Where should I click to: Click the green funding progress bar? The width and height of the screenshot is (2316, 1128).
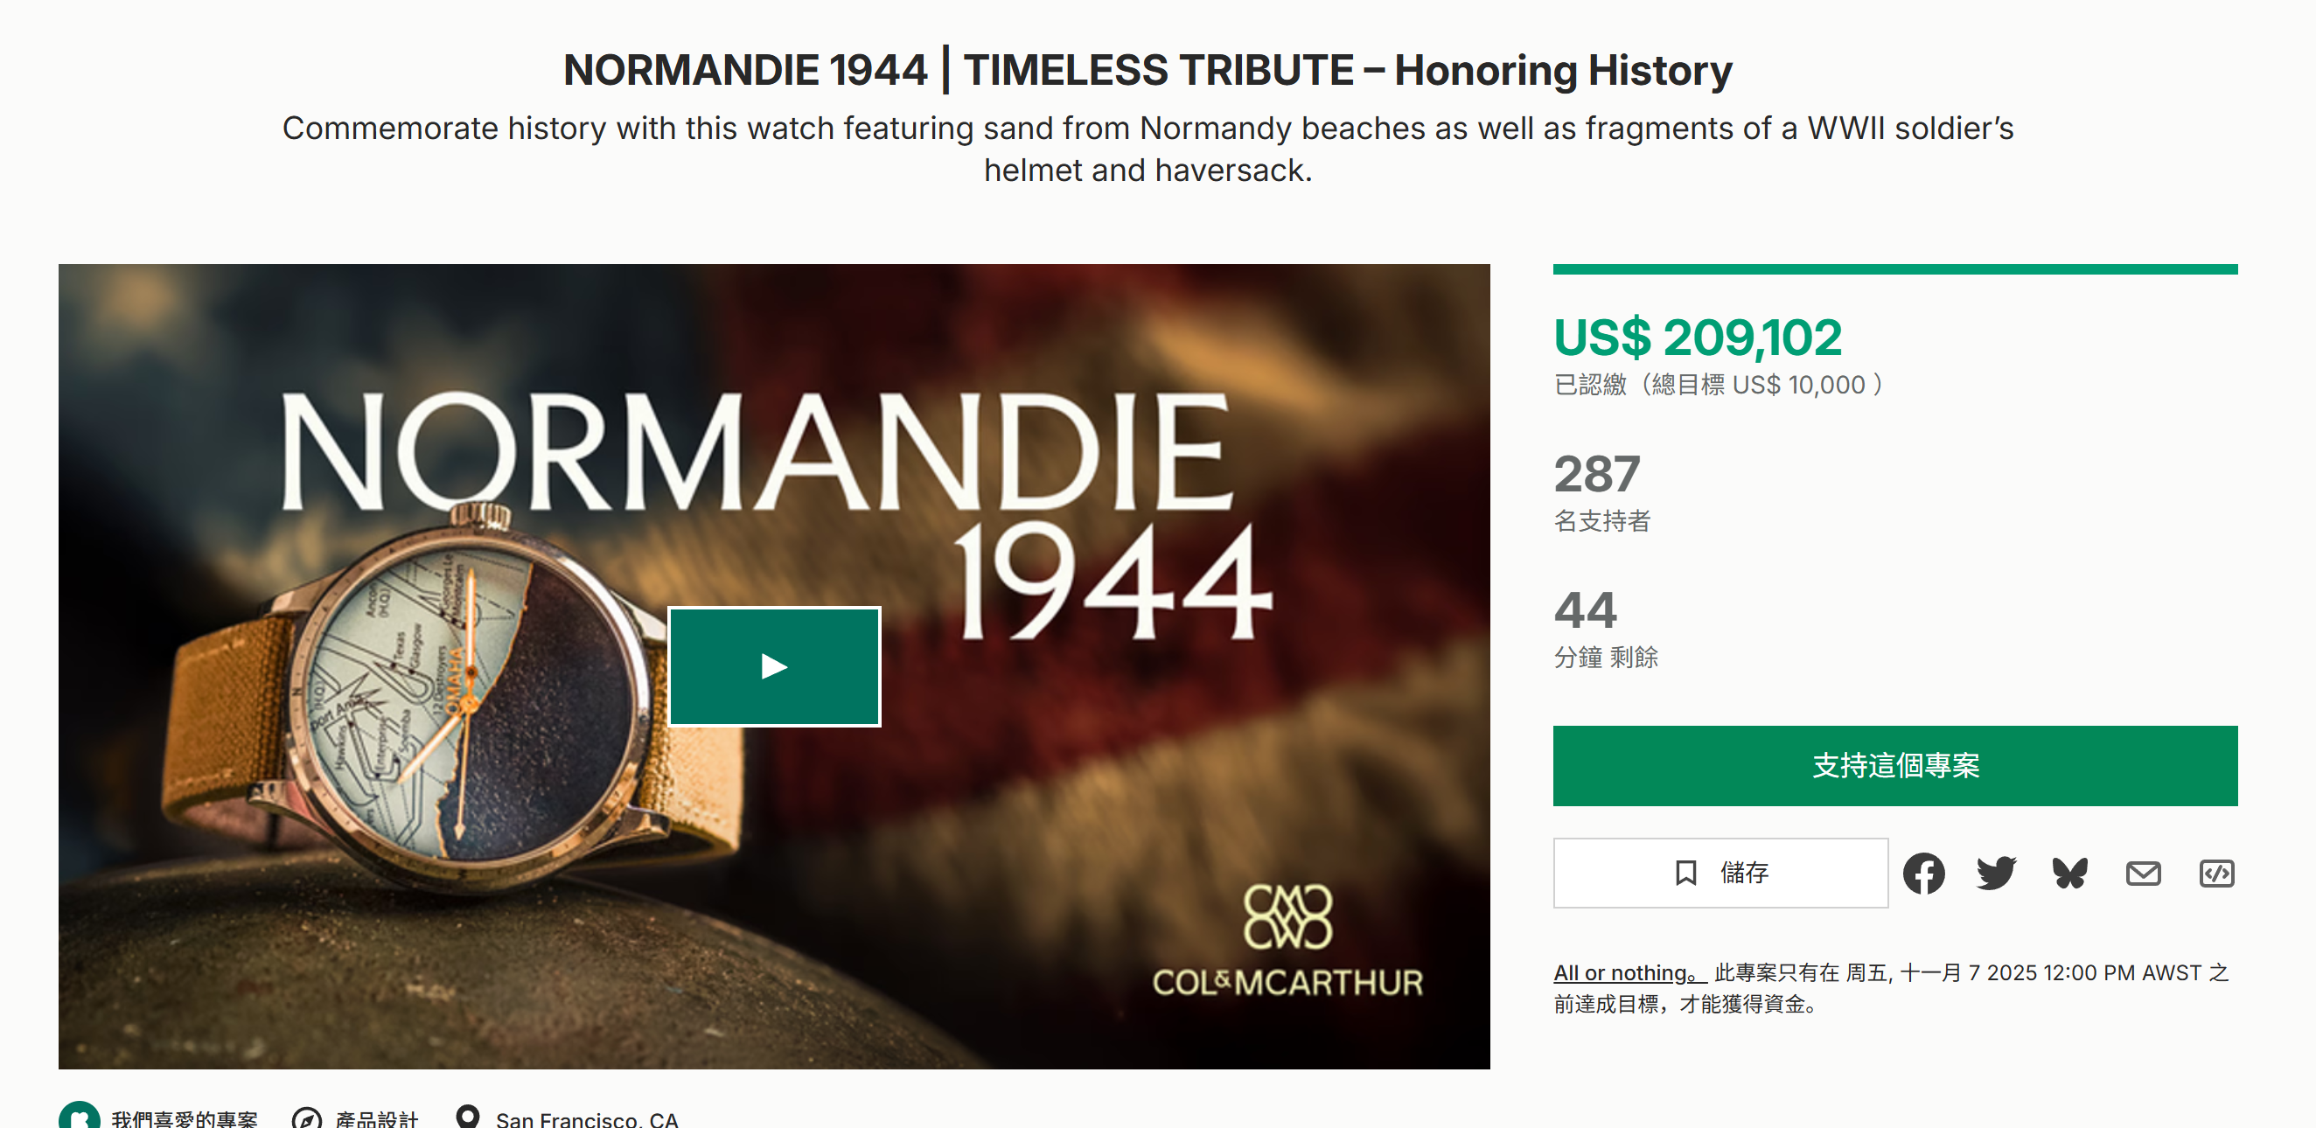click(1894, 269)
